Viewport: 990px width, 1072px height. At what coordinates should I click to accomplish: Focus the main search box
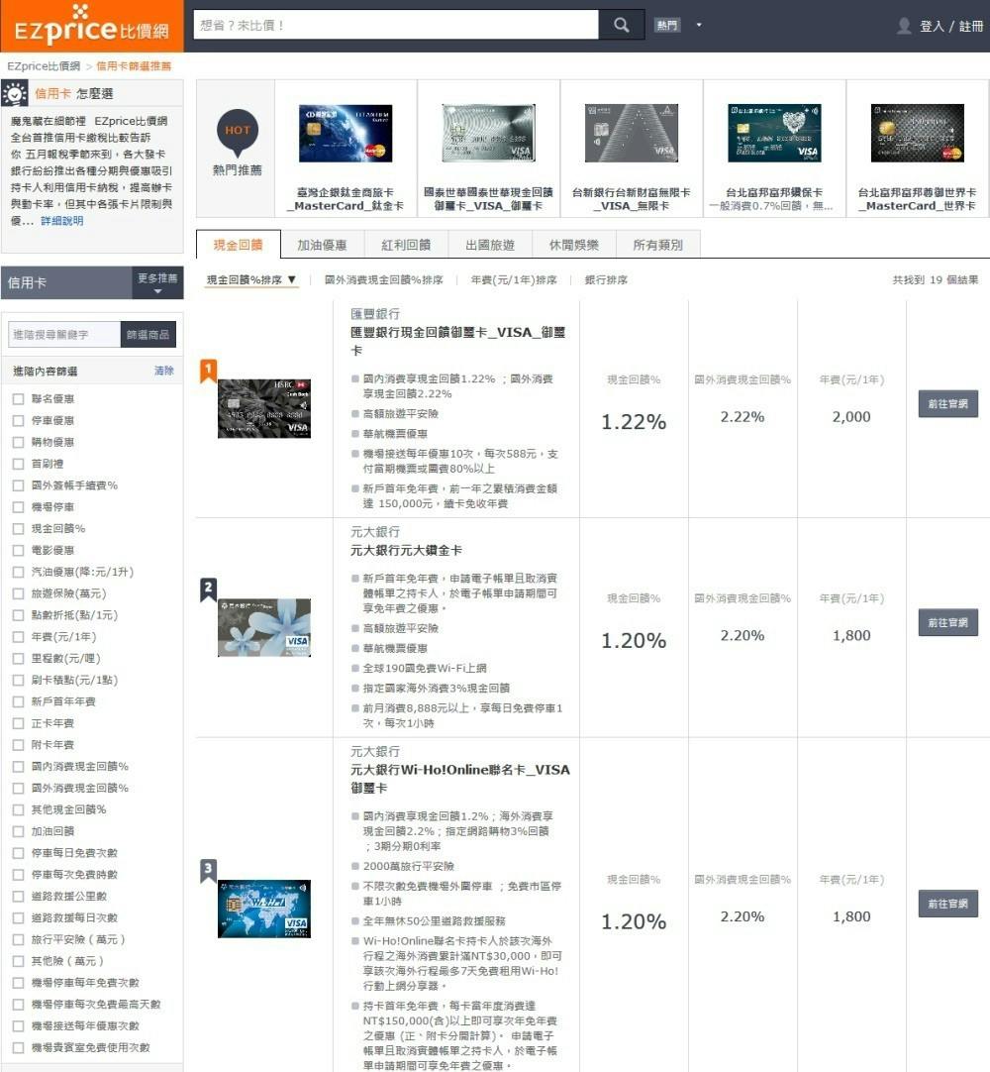click(x=396, y=25)
